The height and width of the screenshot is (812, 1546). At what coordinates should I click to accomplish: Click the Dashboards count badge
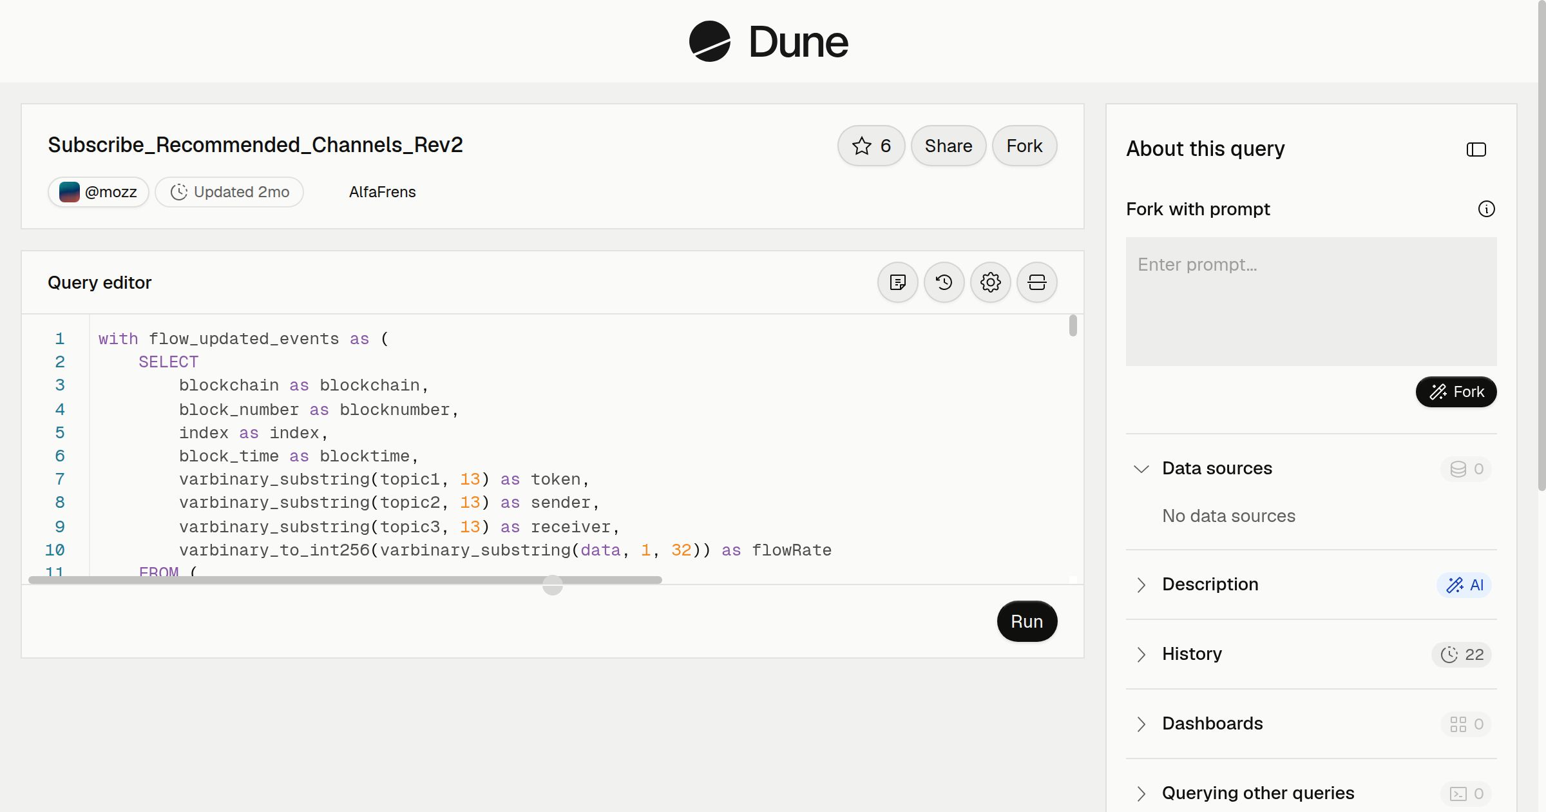(x=1466, y=724)
